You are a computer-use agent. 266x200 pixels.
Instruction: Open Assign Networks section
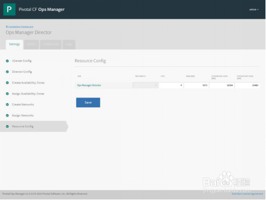tap(23, 115)
